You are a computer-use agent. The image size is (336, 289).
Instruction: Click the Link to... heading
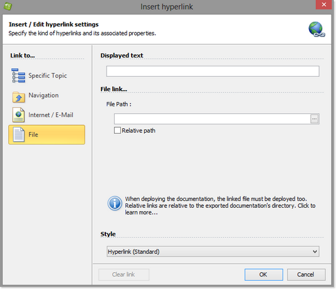point(23,56)
